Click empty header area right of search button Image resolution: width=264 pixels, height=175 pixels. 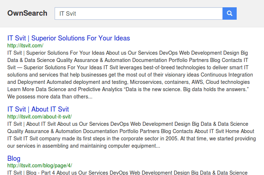(250, 13)
